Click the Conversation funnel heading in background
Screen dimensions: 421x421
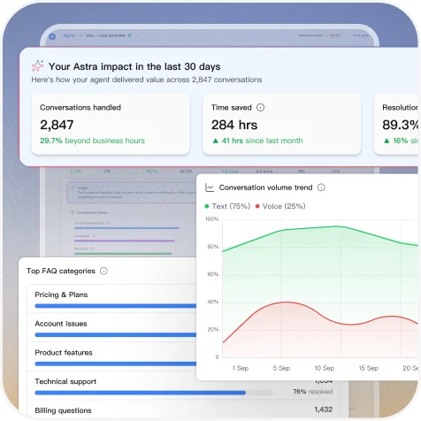(x=92, y=212)
